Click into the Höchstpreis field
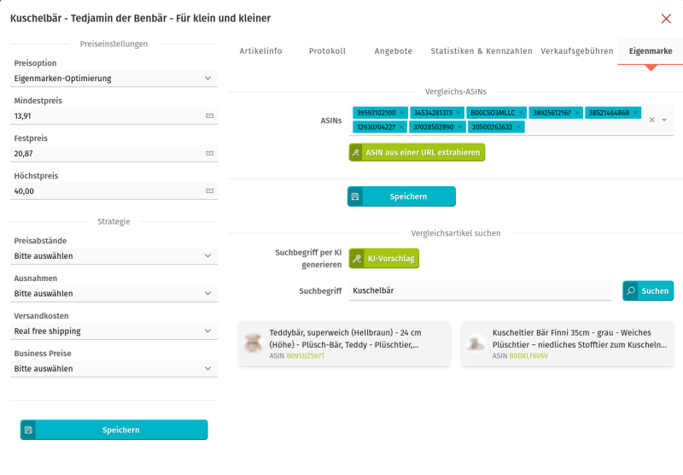This screenshot has width=683, height=475. (114, 191)
